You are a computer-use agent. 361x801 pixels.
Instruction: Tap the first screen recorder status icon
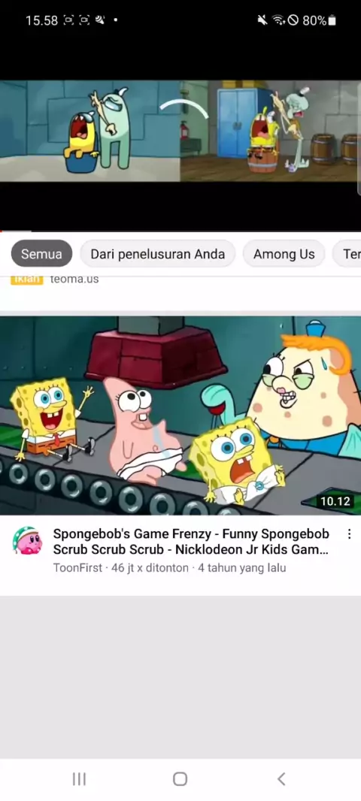[x=68, y=20]
